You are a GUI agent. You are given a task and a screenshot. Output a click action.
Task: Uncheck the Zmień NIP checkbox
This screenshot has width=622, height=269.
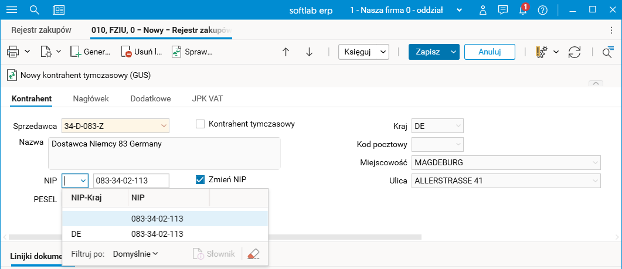click(200, 179)
